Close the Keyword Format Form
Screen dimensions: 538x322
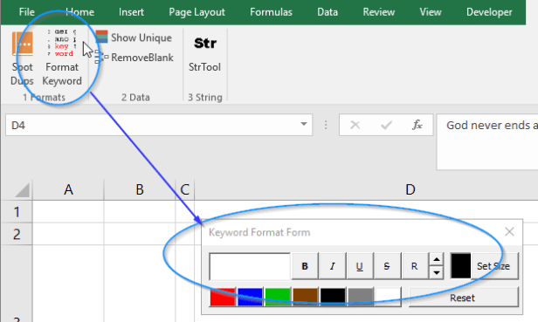coord(509,232)
